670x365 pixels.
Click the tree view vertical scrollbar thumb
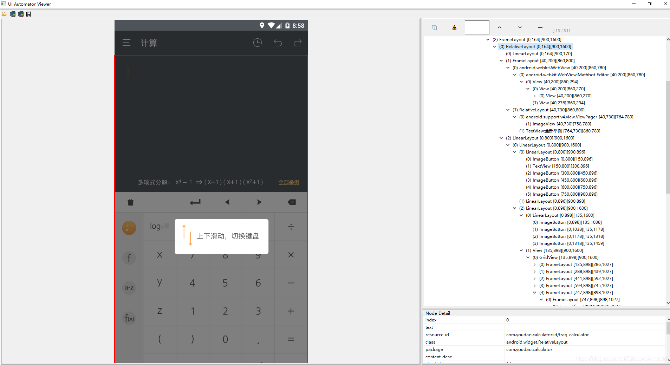(x=668, y=137)
